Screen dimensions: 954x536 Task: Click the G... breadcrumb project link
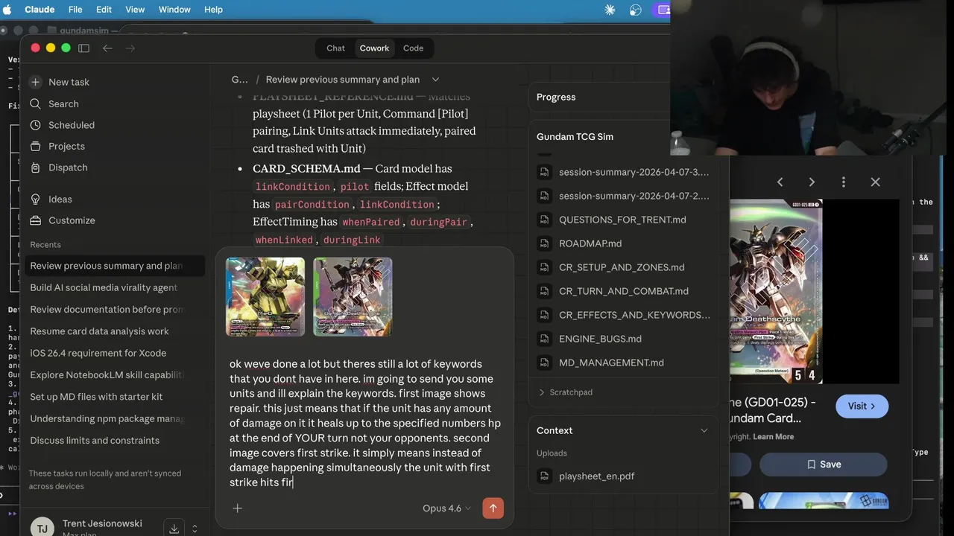point(239,80)
